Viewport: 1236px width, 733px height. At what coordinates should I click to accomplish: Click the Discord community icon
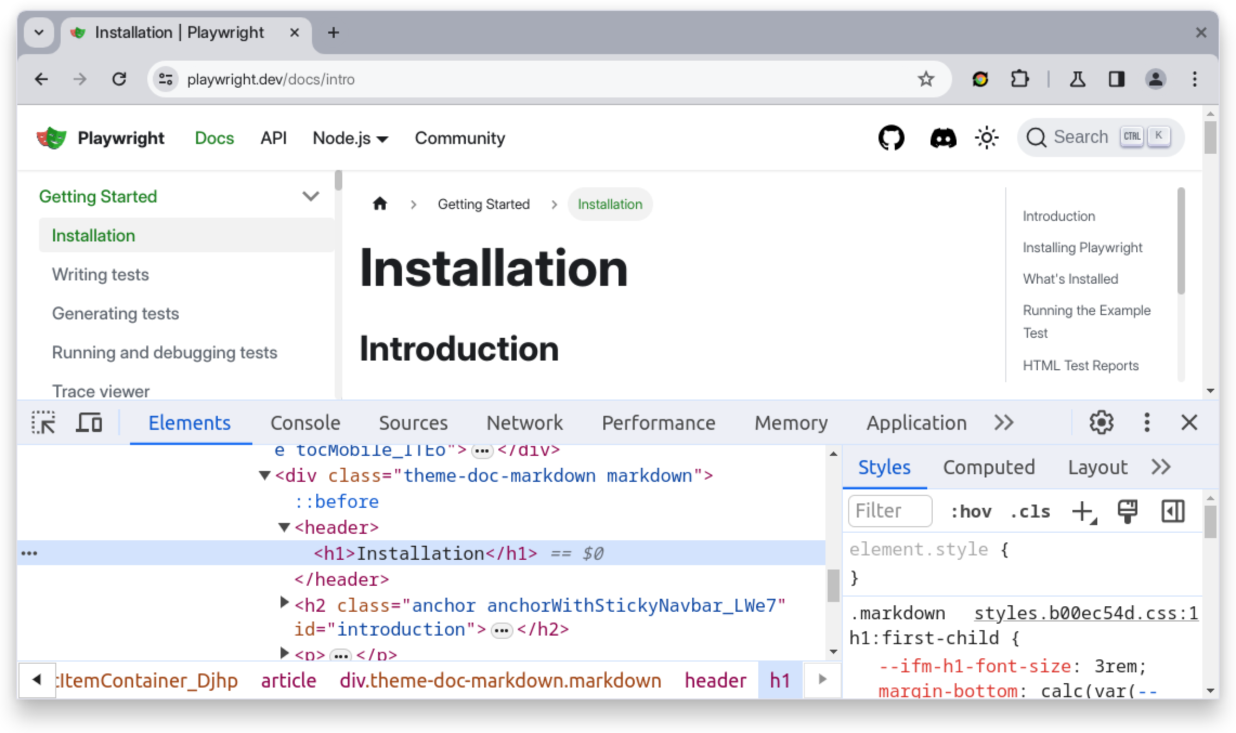pyautogui.click(x=941, y=138)
